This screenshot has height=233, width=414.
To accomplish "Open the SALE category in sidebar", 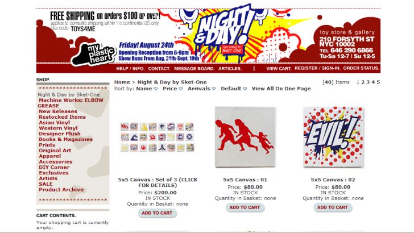I will pos(45,184).
